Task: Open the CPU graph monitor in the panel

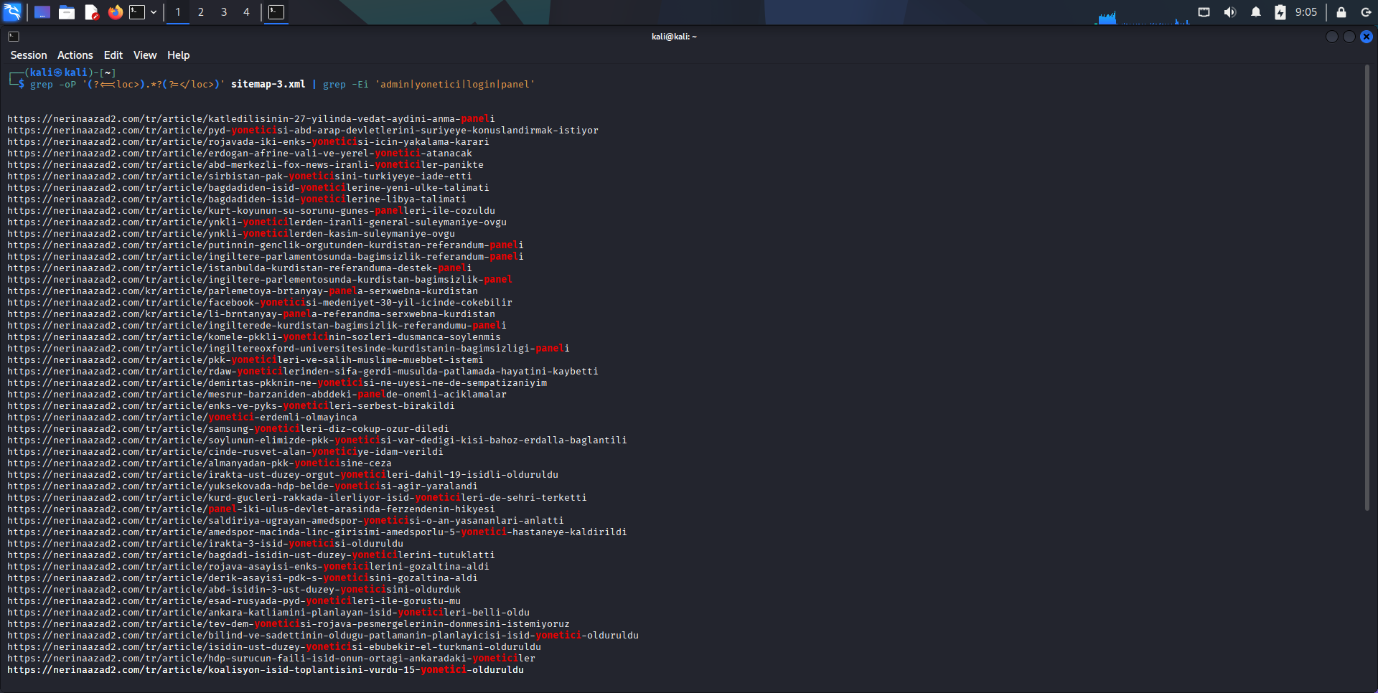Action: [1142, 16]
